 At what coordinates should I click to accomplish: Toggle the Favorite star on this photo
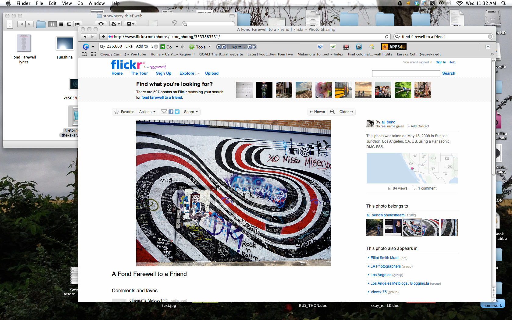[x=117, y=112]
